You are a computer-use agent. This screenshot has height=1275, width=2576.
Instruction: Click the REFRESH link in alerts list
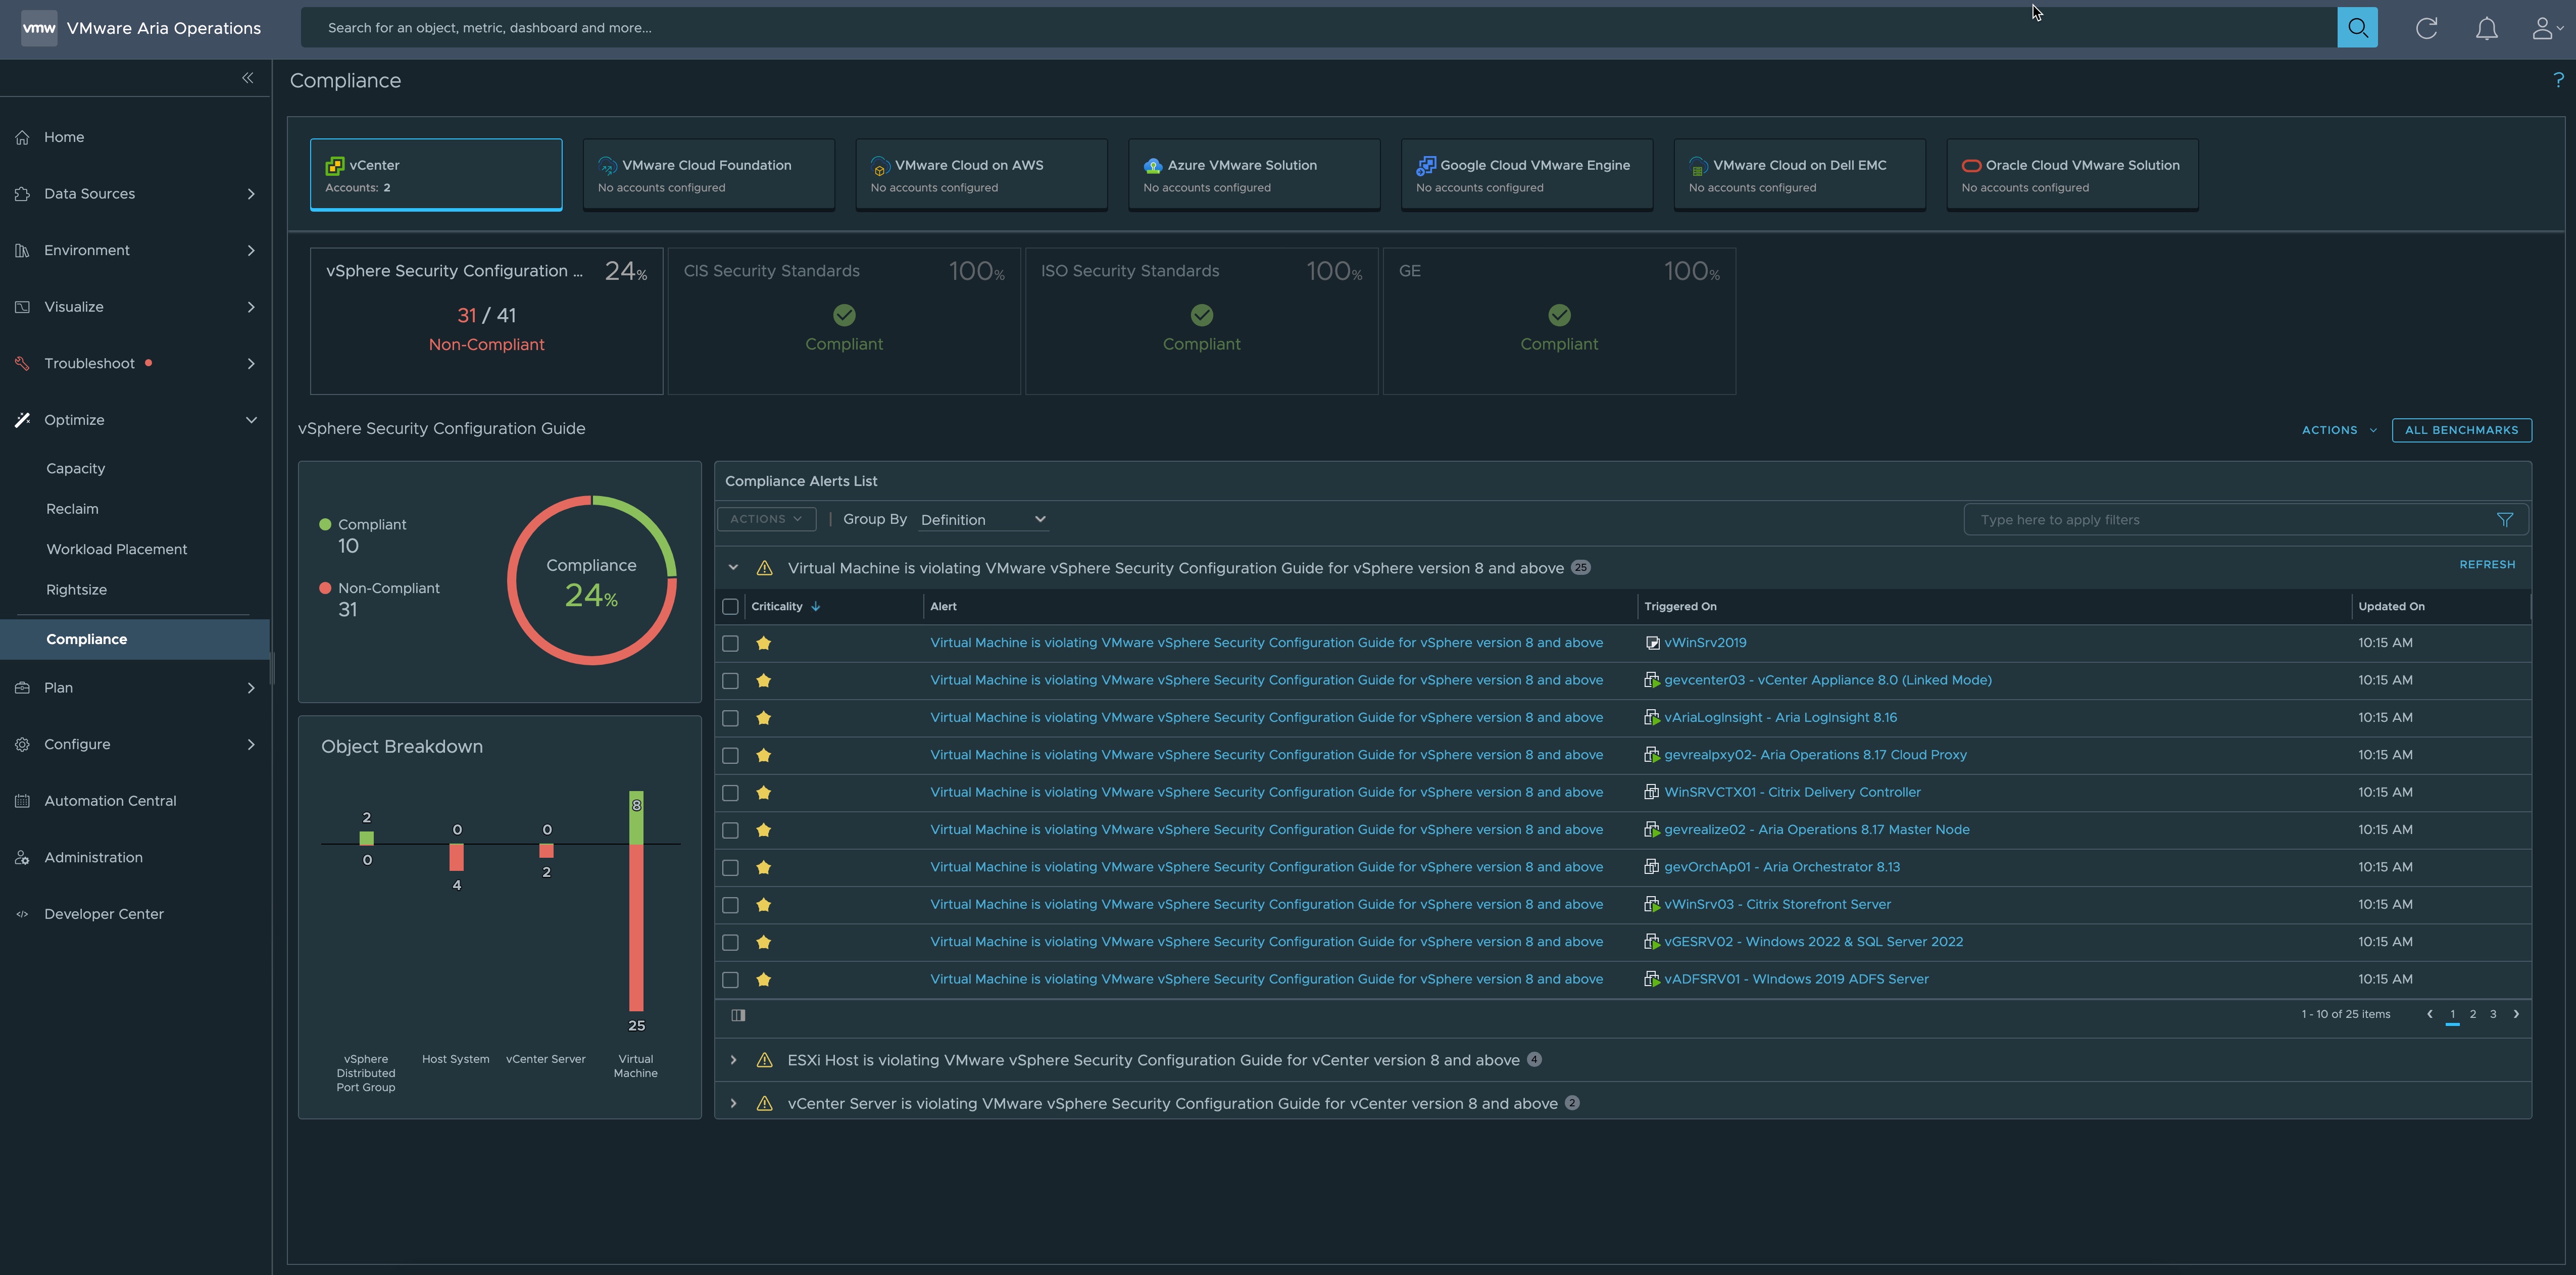(2487, 565)
